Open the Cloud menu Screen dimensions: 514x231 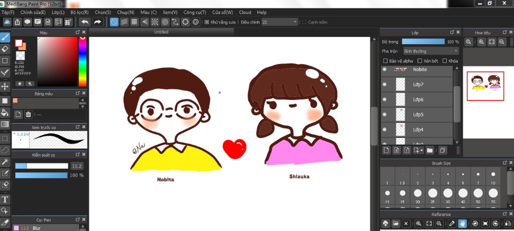pos(245,12)
